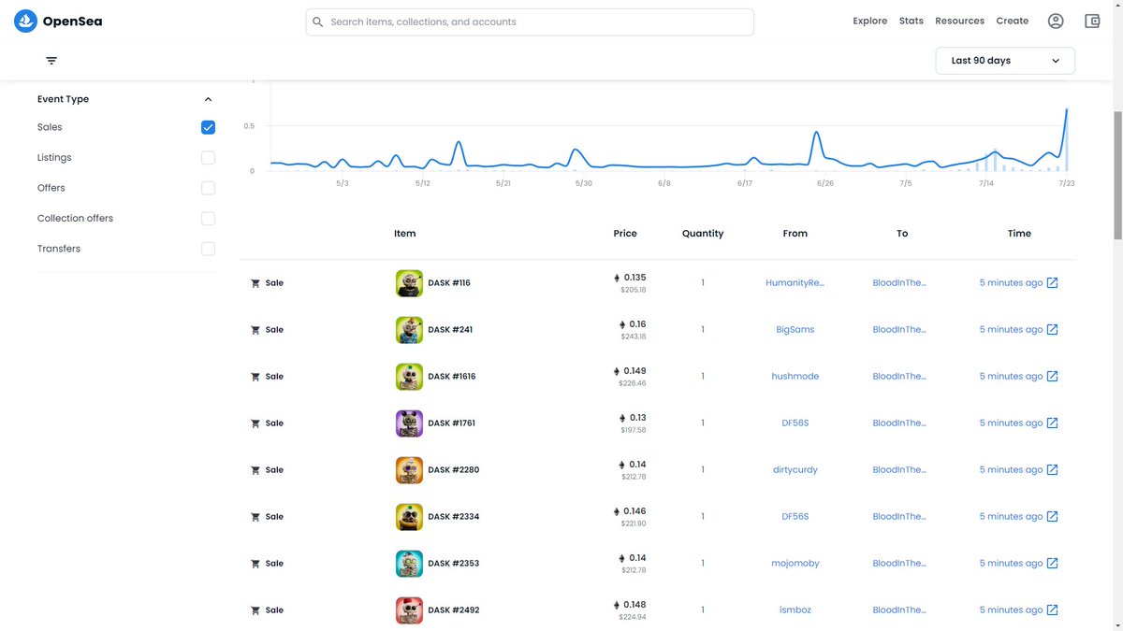Enable the Listings checkbox

point(208,158)
